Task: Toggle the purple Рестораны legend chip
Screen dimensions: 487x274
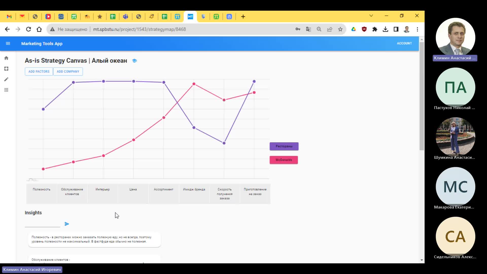Action: tap(284, 146)
